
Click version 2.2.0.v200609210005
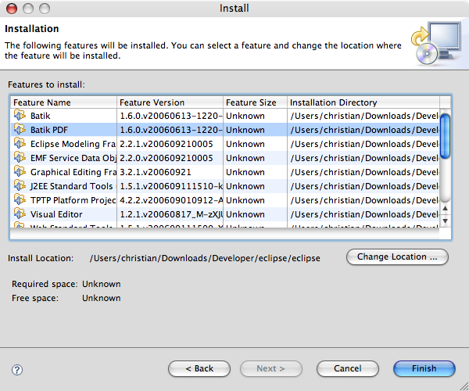166,158
